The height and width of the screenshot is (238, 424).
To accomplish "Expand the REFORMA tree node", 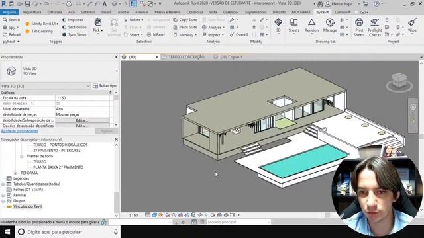I will 15,173.
